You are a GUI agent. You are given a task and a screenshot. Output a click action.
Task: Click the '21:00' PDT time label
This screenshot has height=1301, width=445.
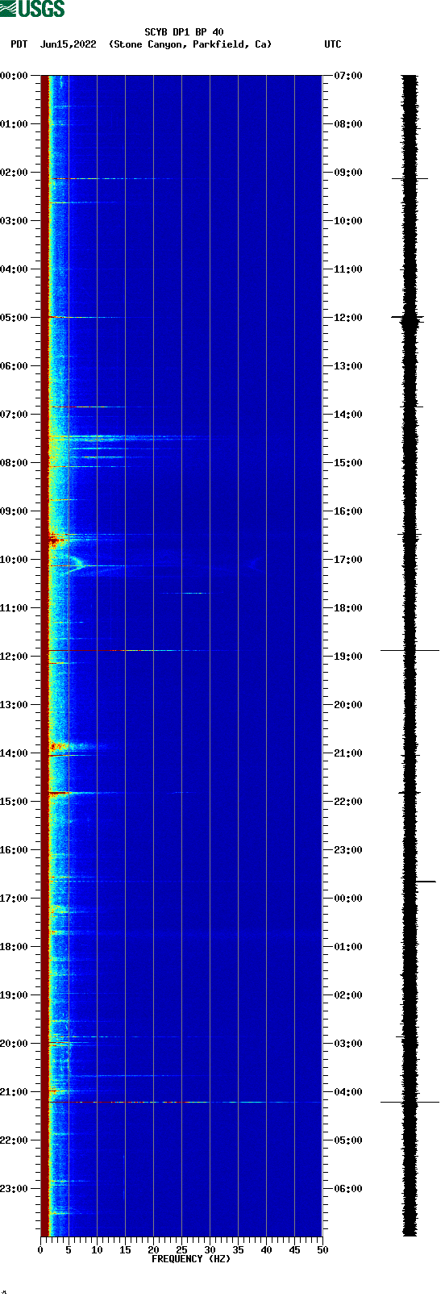click(x=15, y=1092)
